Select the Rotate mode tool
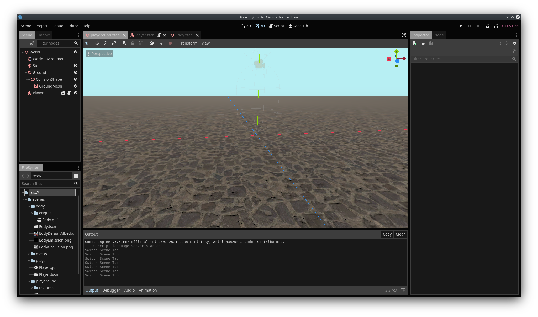538x317 pixels. tap(106, 43)
